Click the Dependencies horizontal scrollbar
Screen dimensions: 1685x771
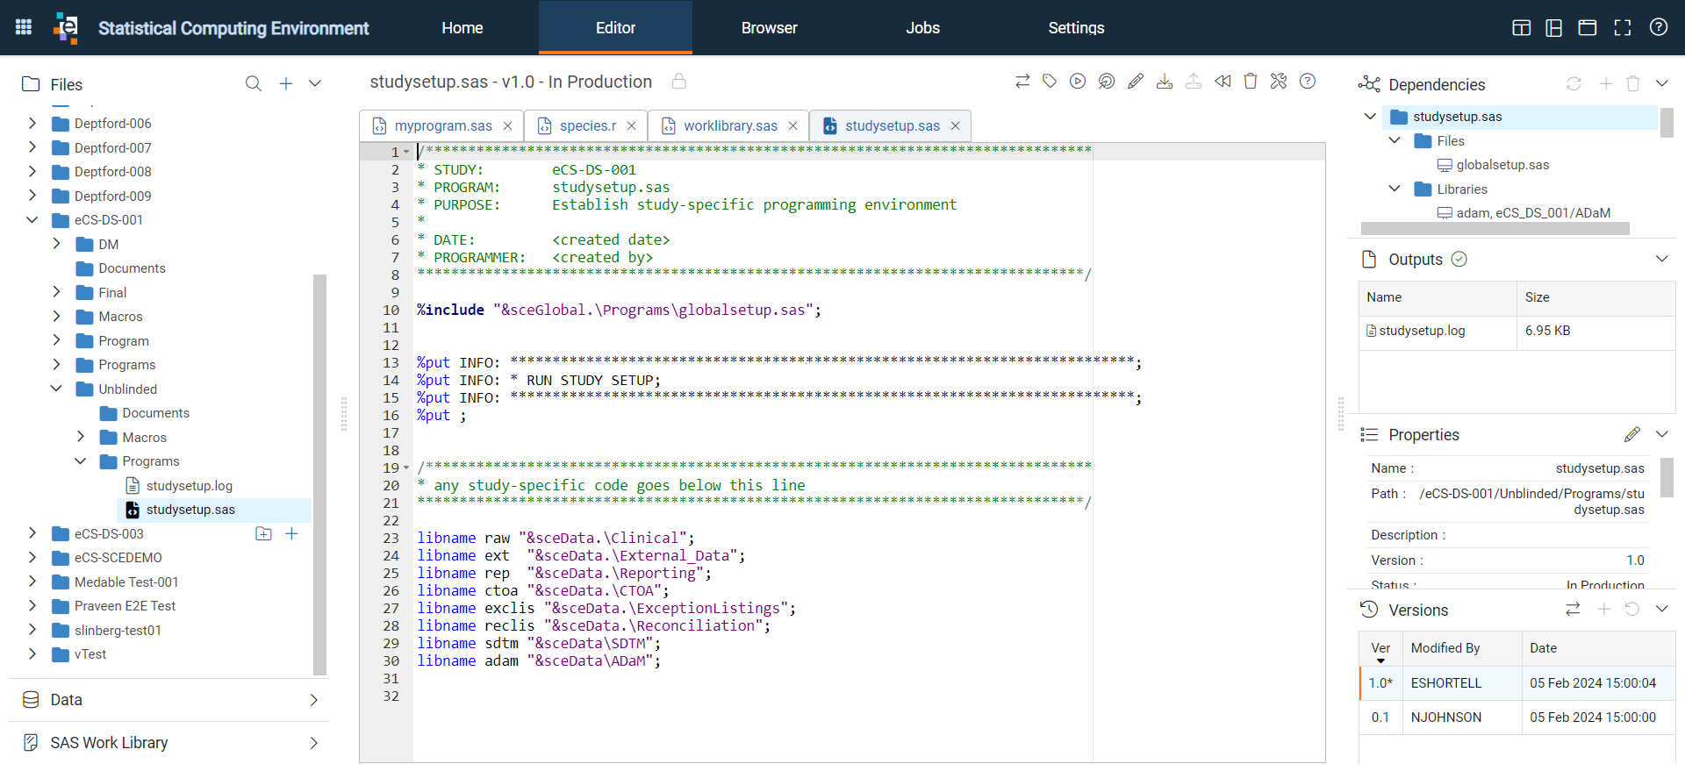1495,228
